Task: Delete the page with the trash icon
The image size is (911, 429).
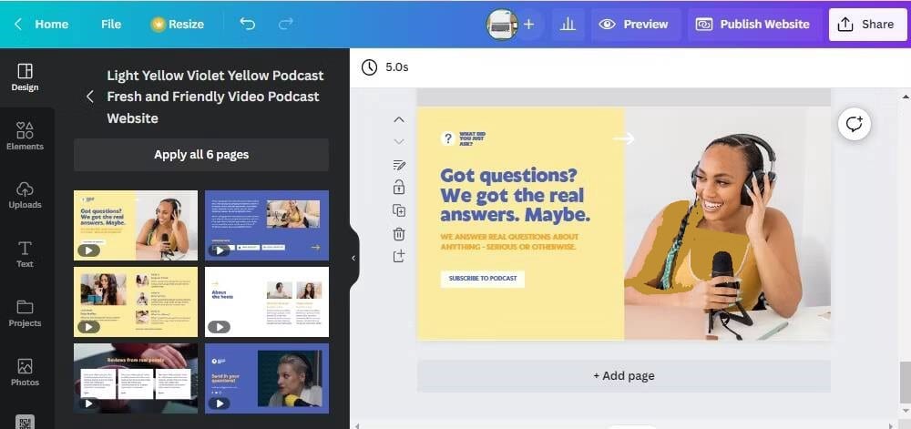Action: tap(399, 234)
